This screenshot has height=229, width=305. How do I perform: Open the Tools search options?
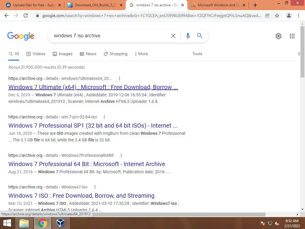click(x=197, y=54)
